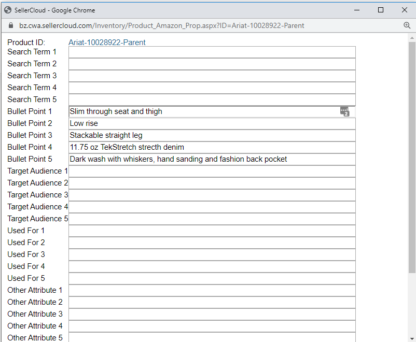Focus the Used For 1 field
The width and height of the screenshot is (416, 342).
(212, 231)
